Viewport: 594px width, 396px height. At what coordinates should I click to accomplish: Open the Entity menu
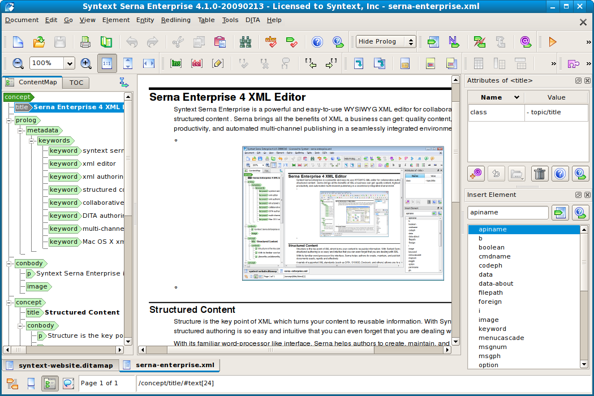(x=145, y=20)
